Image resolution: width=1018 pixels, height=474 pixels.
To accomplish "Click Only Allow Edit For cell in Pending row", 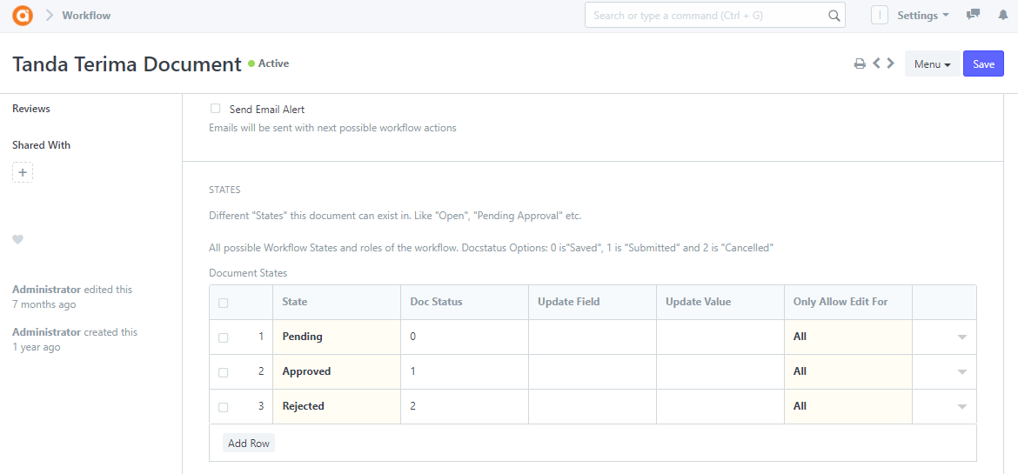I will (x=848, y=337).
